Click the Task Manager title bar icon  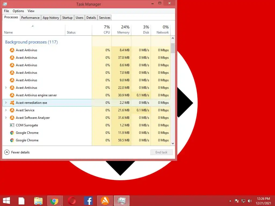pyautogui.click(x=5, y=4)
